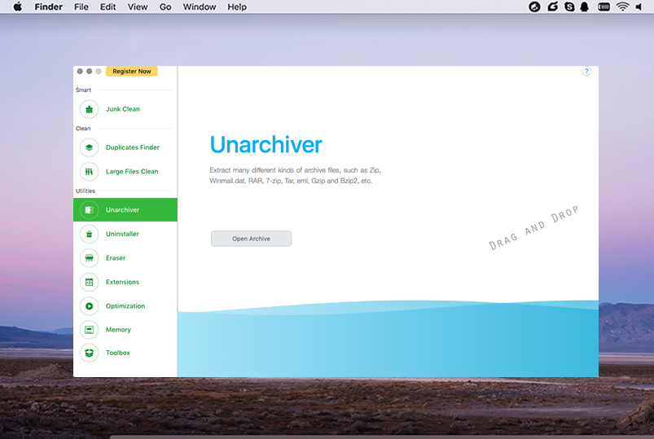Open help with the question mark icon
This screenshot has height=439, width=654.
[586, 72]
